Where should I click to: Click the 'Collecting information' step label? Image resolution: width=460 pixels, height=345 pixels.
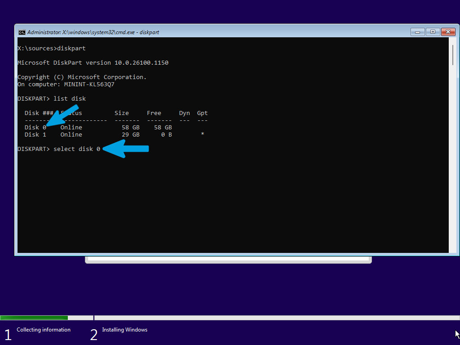click(x=44, y=330)
